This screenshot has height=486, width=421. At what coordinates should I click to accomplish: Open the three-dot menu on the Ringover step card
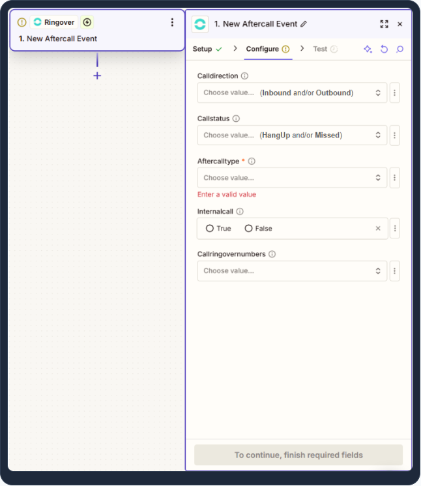[x=172, y=23]
